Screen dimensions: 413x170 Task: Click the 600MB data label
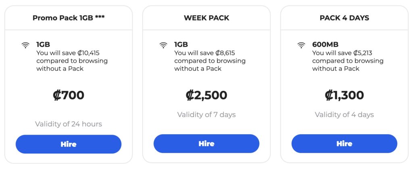[325, 45]
